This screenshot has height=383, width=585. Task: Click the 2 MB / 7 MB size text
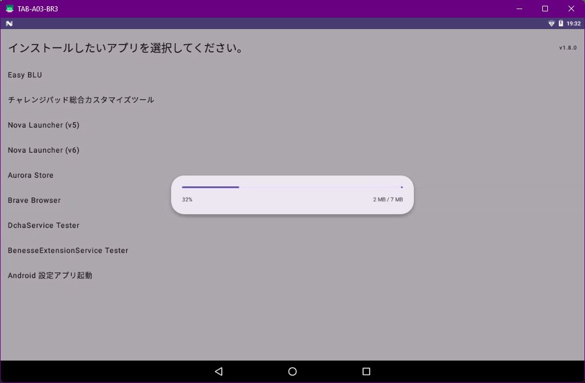pyautogui.click(x=388, y=199)
